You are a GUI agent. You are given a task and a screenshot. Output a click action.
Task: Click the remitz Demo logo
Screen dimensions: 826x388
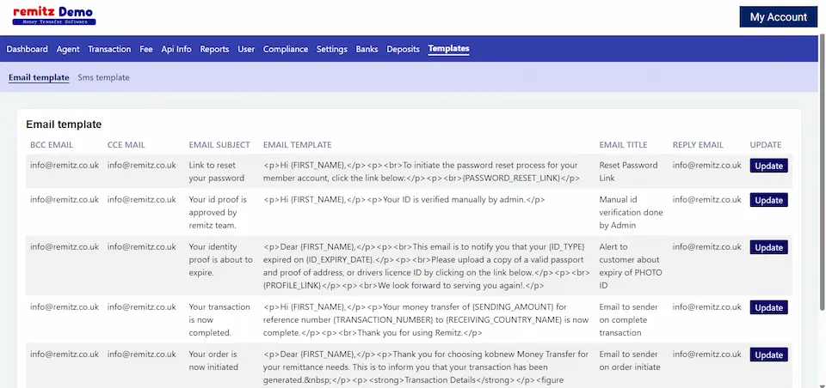pyautogui.click(x=54, y=15)
